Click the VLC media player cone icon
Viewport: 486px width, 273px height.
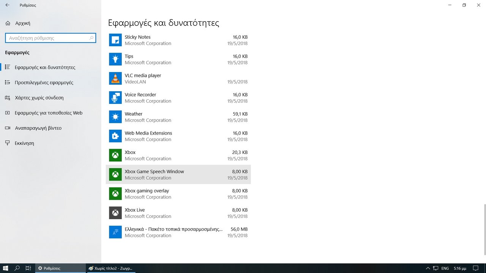115,78
